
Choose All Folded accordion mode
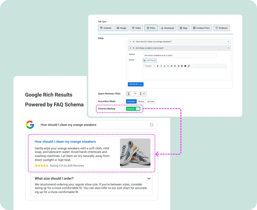(x=151, y=102)
